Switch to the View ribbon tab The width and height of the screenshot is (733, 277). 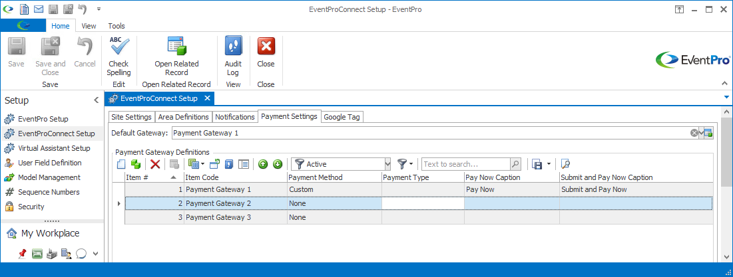(x=89, y=26)
